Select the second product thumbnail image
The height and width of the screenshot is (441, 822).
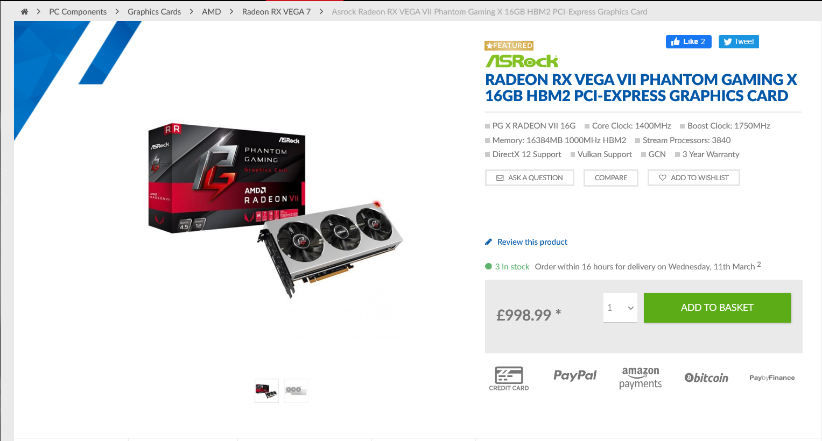[296, 390]
